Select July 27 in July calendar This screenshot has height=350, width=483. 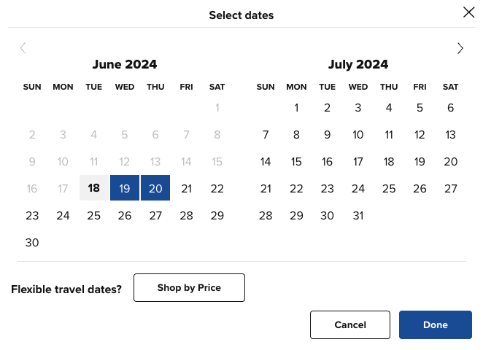pos(450,188)
